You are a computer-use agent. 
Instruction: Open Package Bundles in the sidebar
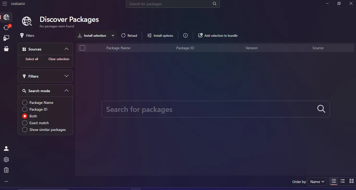(x=6, y=48)
